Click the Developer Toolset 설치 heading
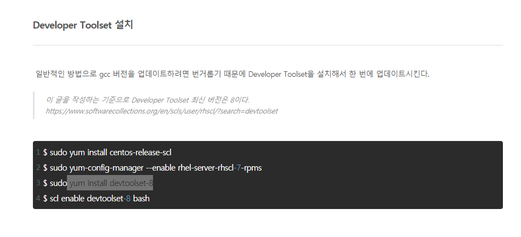 click(83, 25)
